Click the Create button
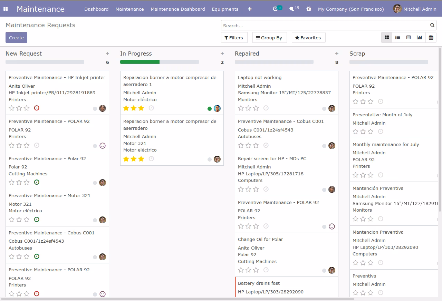This screenshot has width=442, height=301. coord(16,38)
